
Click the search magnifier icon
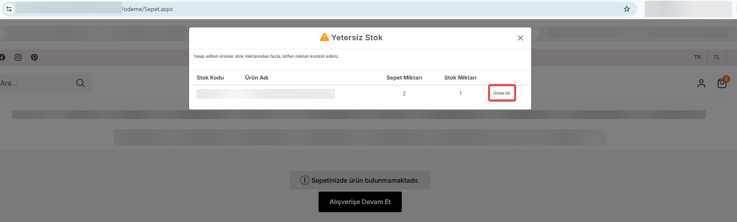click(81, 83)
